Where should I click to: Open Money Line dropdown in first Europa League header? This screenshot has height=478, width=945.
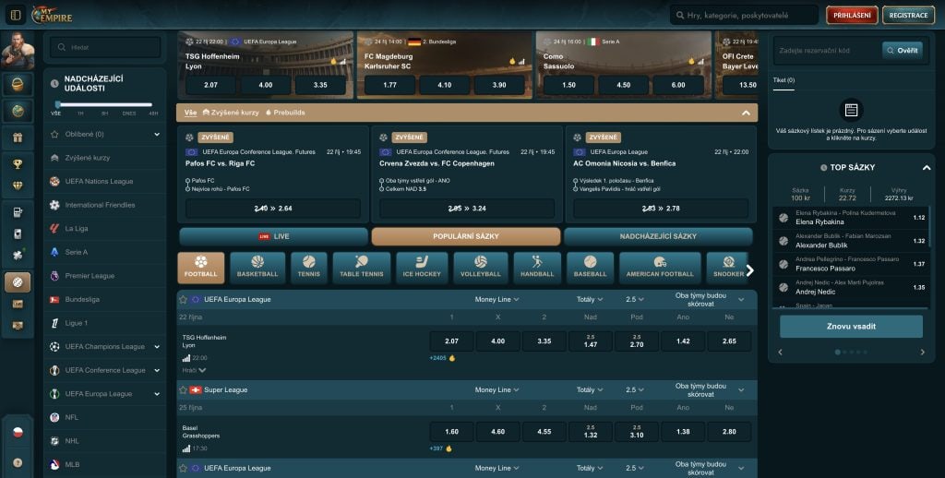tap(496, 300)
